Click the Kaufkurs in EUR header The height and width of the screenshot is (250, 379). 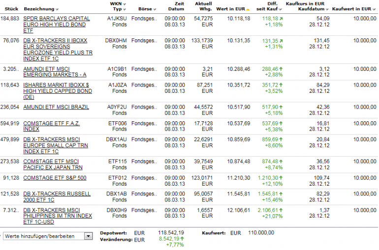pyautogui.click(x=305, y=4)
